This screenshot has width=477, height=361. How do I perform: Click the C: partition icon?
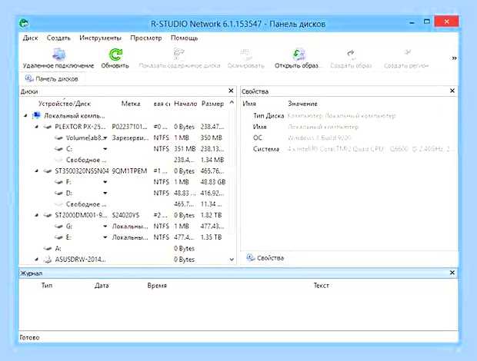click(x=58, y=149)
